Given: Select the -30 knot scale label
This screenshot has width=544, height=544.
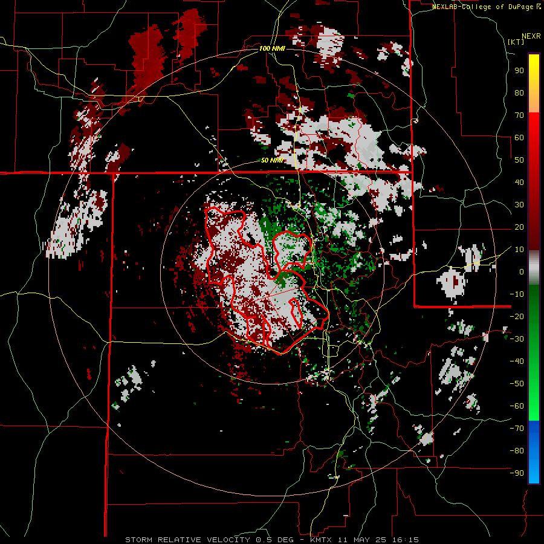Looking at the screenshot, I should pos(517,339).
